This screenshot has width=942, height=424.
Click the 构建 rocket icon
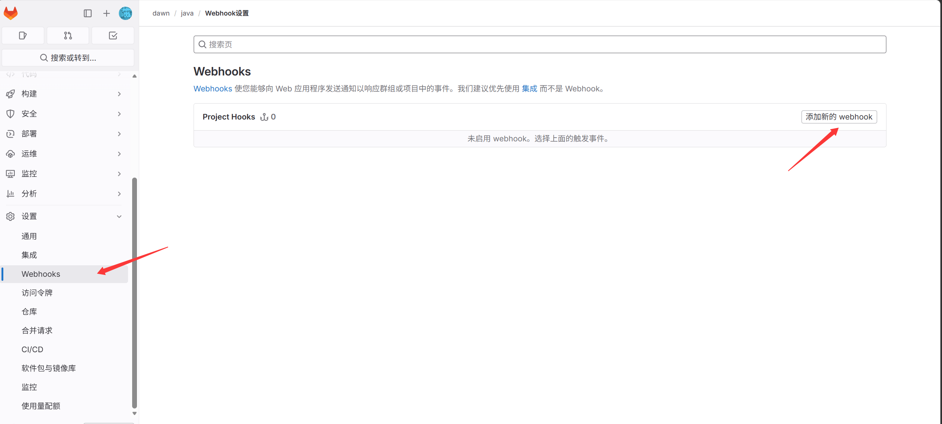pyautogui.click(x=10, y=94)
